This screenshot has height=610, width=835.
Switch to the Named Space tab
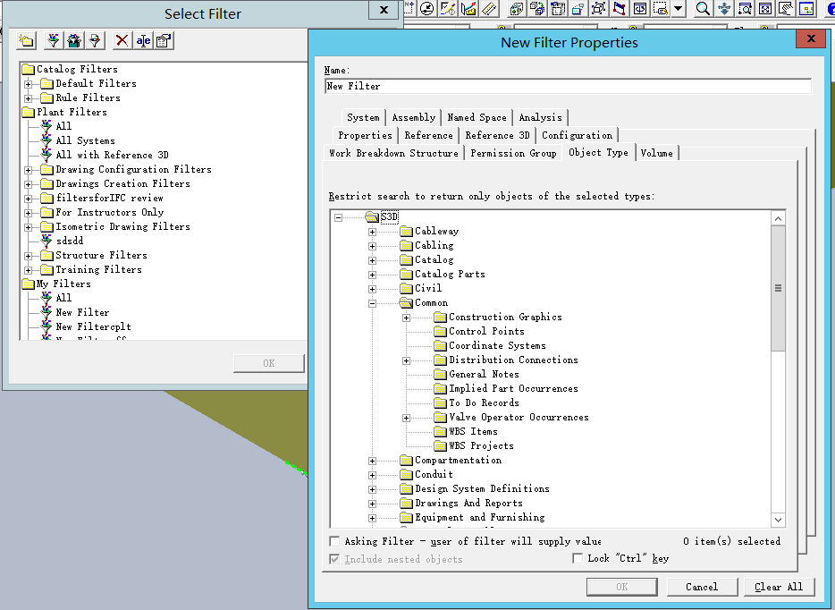[477, 118]
